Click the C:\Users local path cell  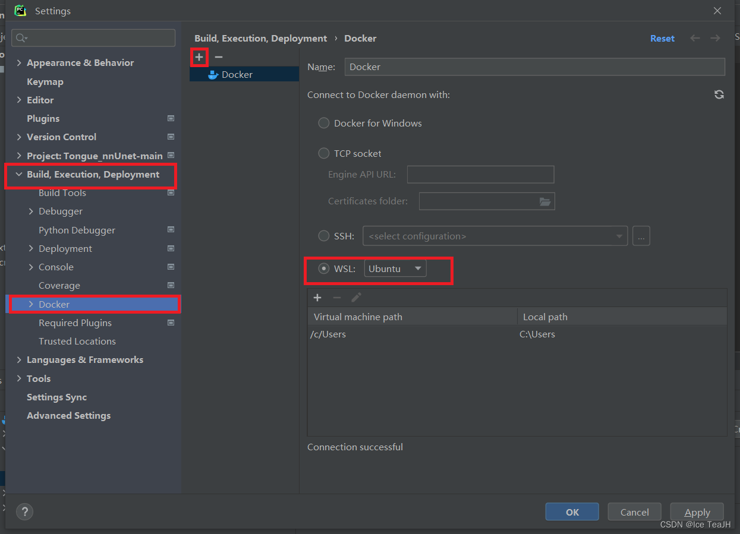622,334
